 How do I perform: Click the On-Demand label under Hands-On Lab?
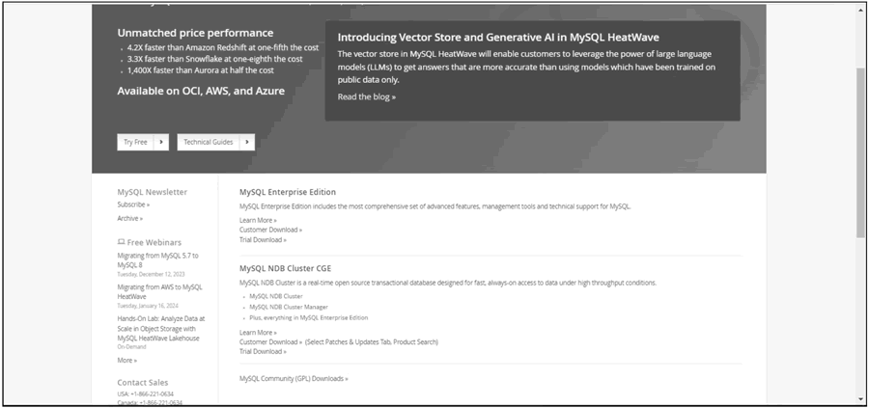[131, 347]
